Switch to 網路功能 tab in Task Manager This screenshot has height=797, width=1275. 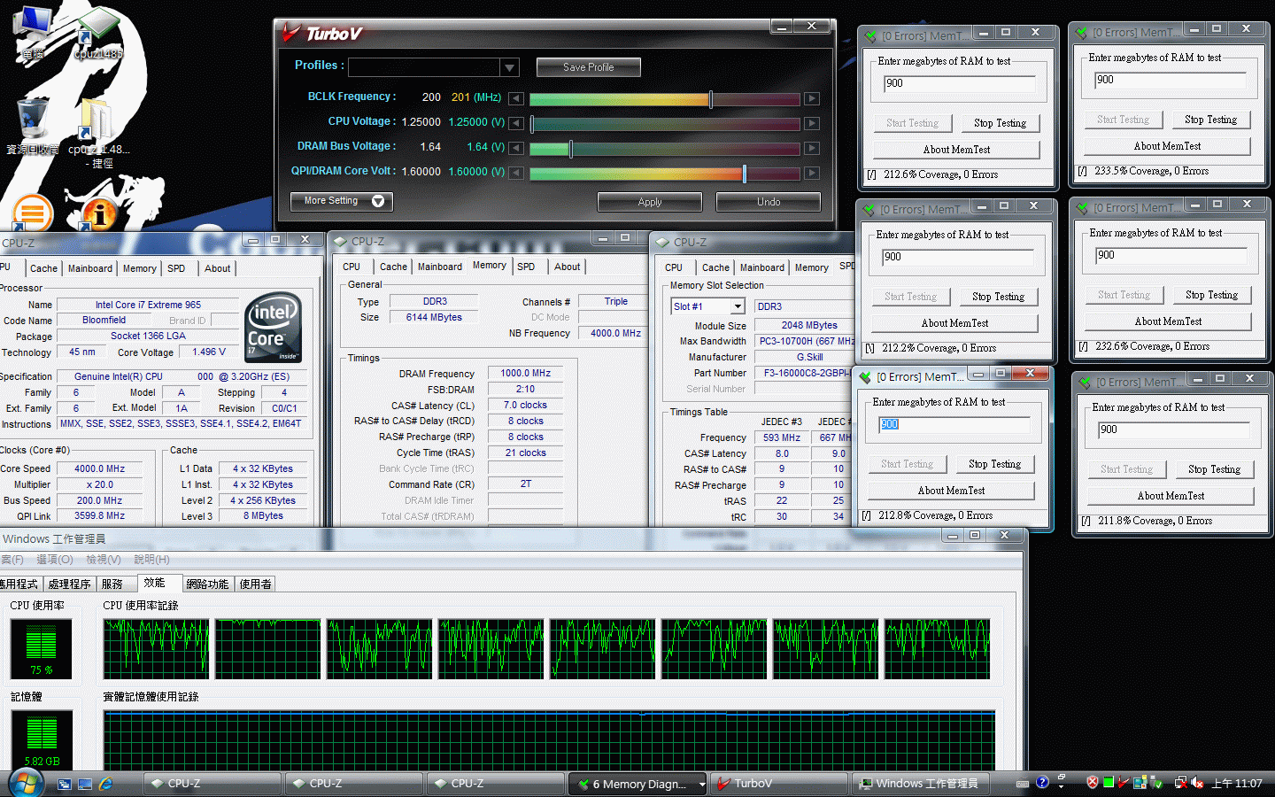click(207, 584)
